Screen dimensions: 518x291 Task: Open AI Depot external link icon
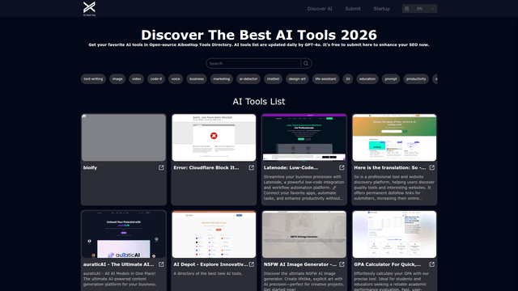pyautogui.click(x=252, y=264)
